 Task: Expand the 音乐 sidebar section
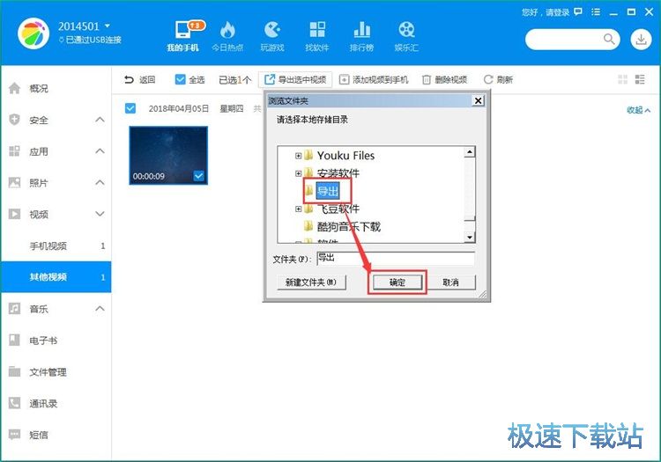(100, 308)
